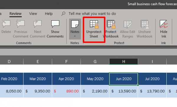Go to the Next Comment
The width and height of the screenshot is (177, 107).
pyautogui.click(x=37, y=29)
